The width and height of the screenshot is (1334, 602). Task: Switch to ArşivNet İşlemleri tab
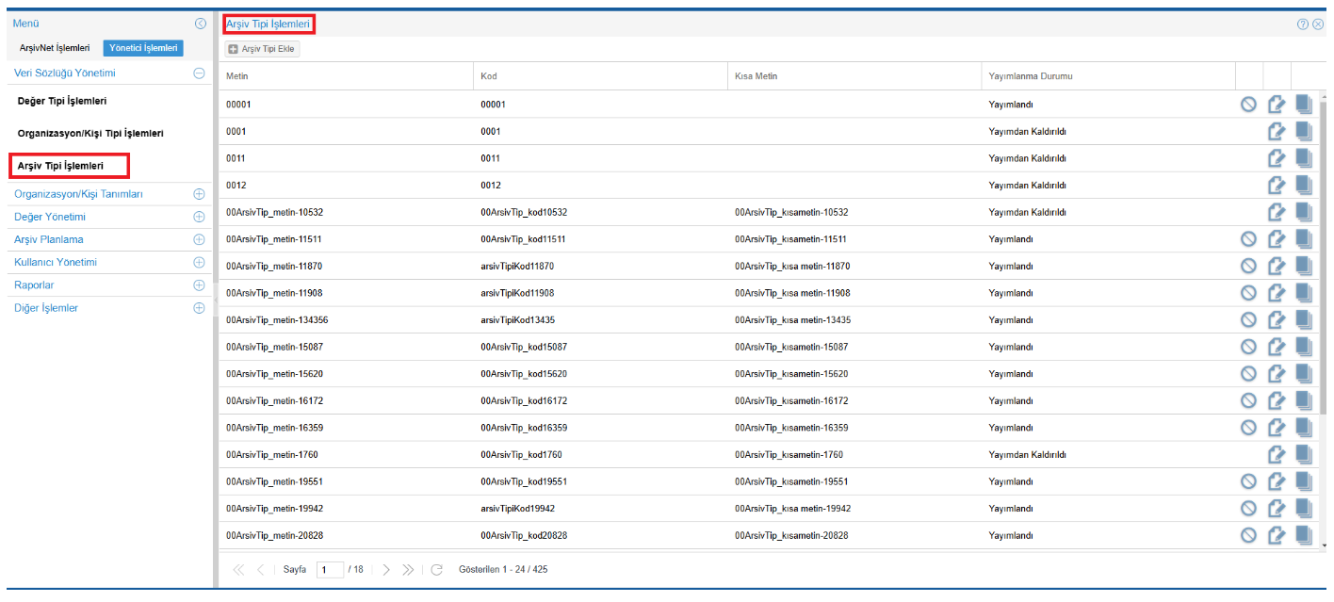[55, 47]
